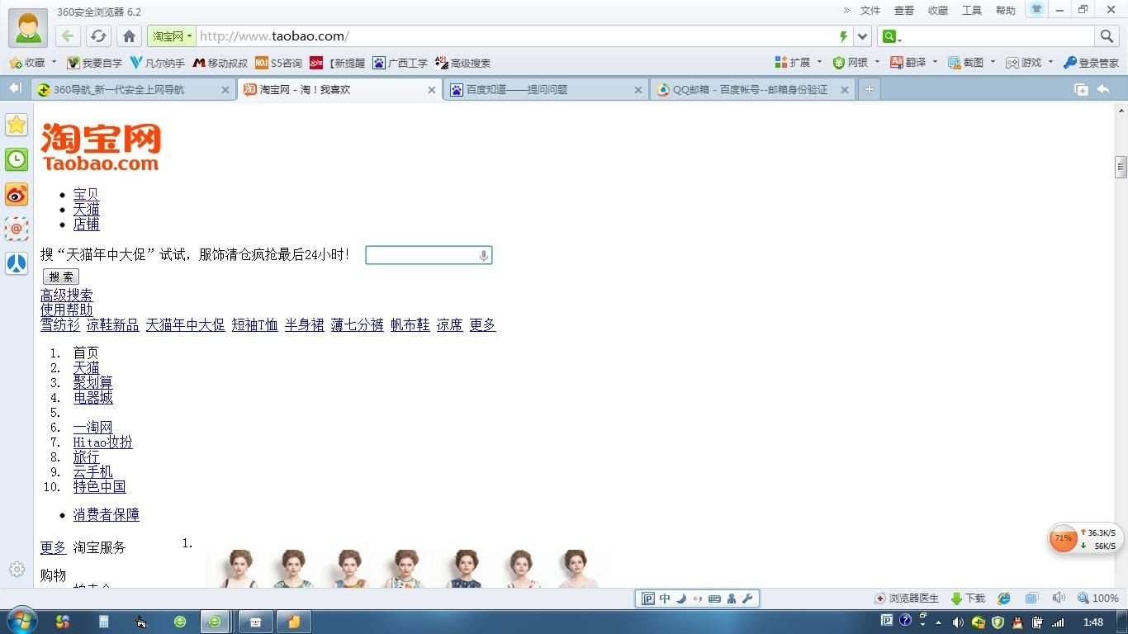Click the green lightning speed mode icon
The height and width of the screenshot is (634, 1128).
[x=843, y=36]
